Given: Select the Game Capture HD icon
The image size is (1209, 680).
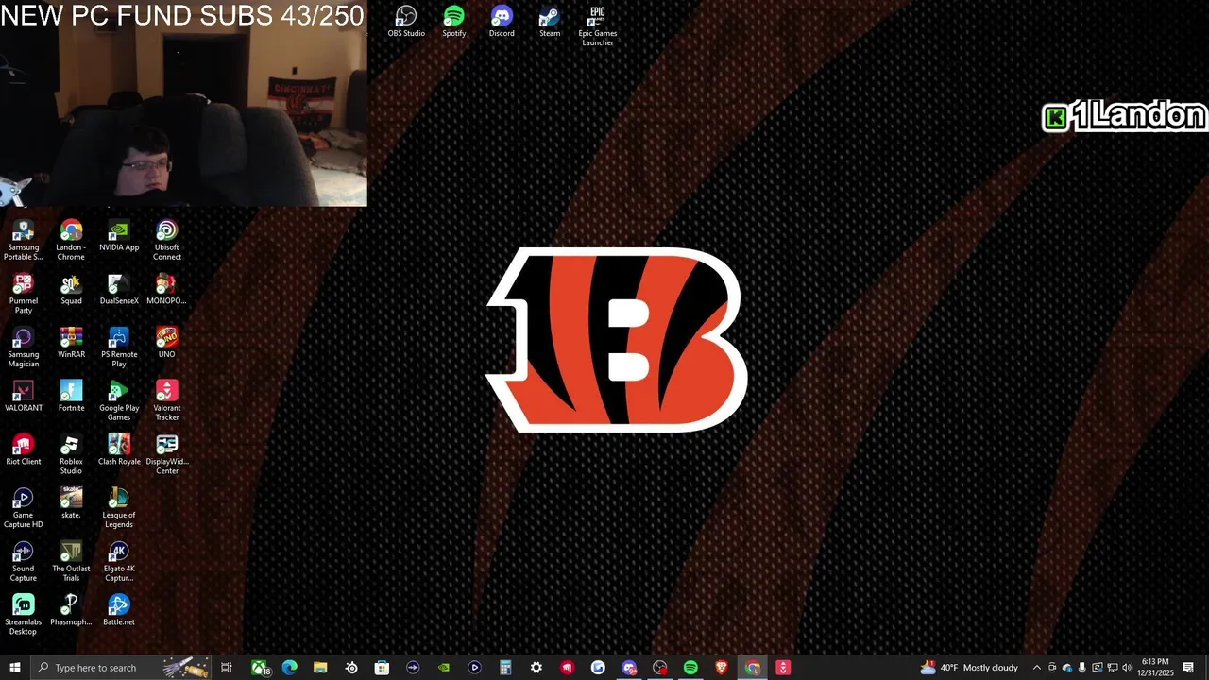Looking at the screenshot, I should pos(24,508).
